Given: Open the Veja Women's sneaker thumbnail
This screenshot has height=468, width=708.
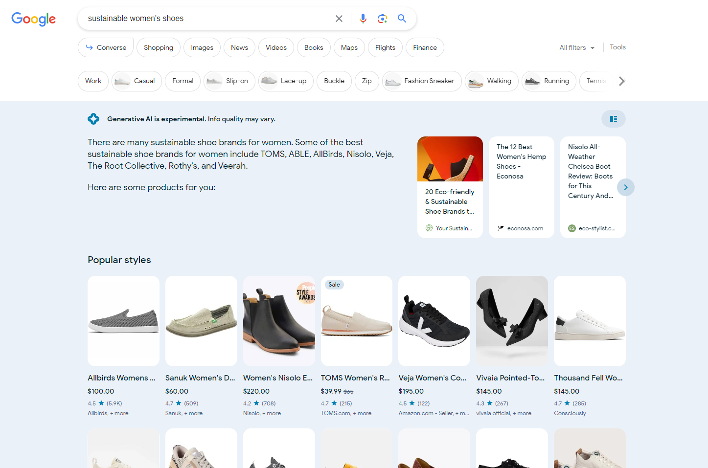Looking at the screenshot, I should pos(434,321).
